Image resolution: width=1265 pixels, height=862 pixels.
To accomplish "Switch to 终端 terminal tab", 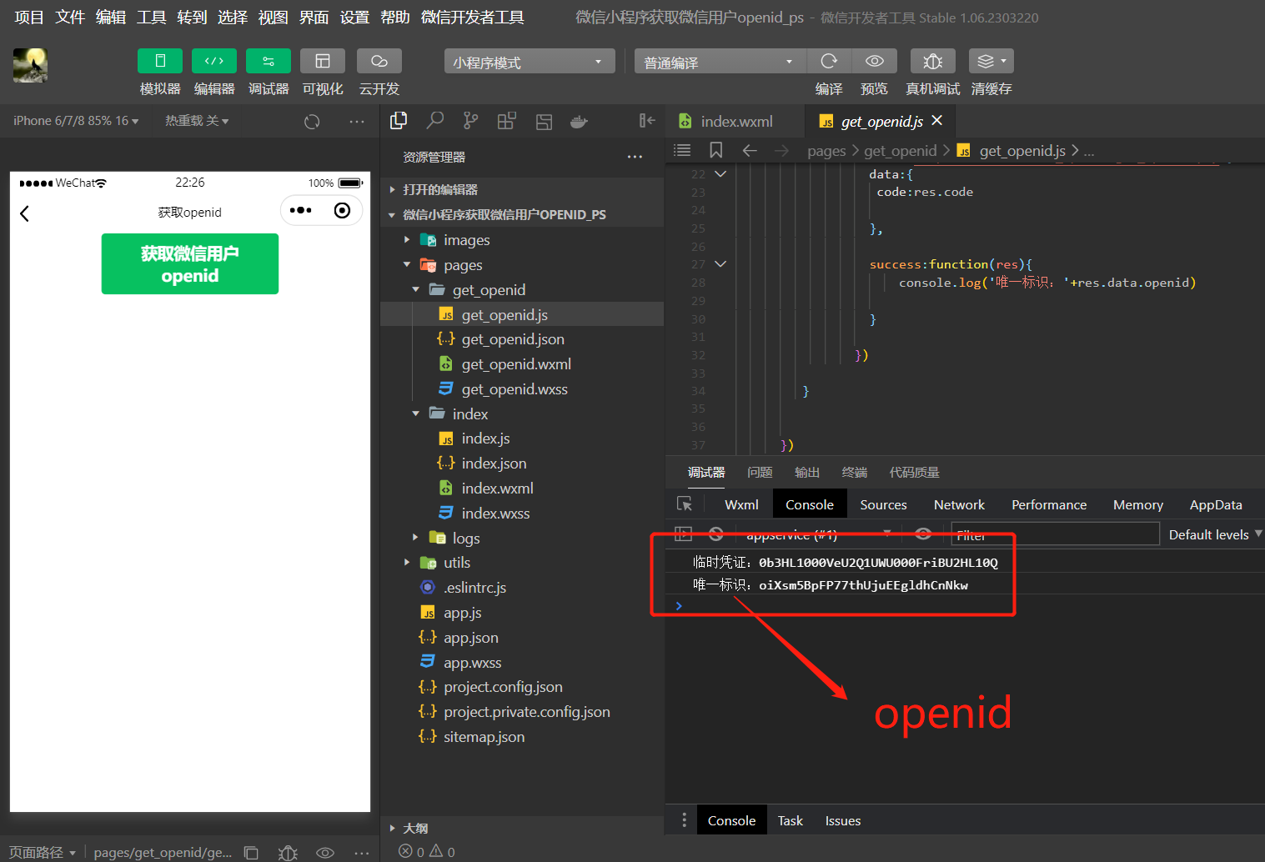I will point(855,473).
